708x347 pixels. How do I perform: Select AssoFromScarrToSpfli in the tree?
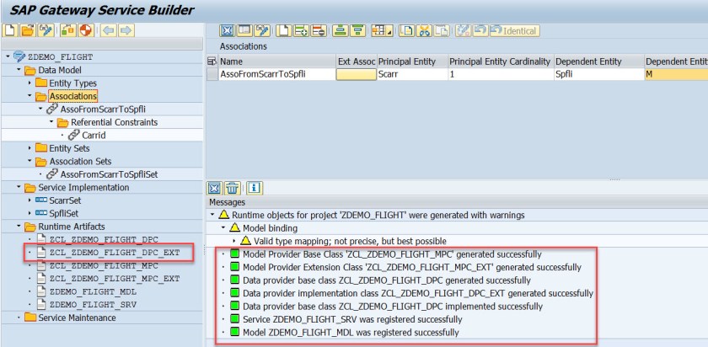[x=103, y=109]
